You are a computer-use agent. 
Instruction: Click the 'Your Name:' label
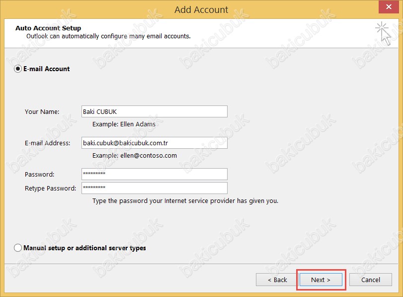[x=42, y=112]
